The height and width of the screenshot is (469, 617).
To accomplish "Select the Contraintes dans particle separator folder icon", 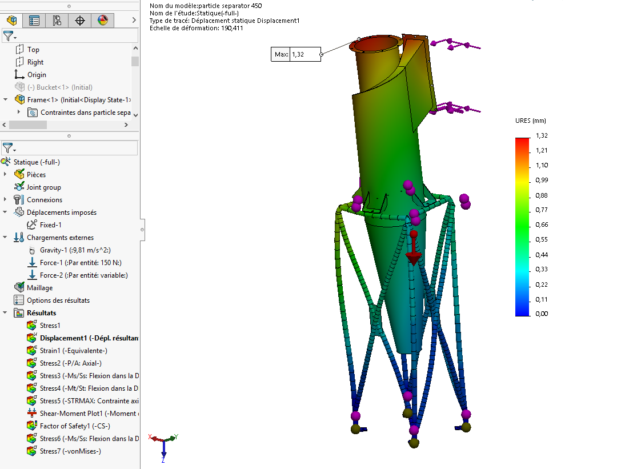I will (33, 113).
